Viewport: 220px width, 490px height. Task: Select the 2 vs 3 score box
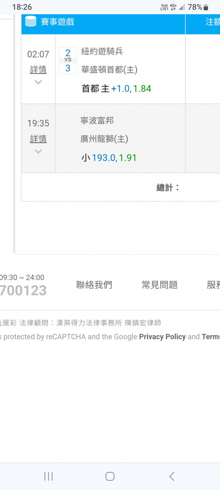click(68, 61)
